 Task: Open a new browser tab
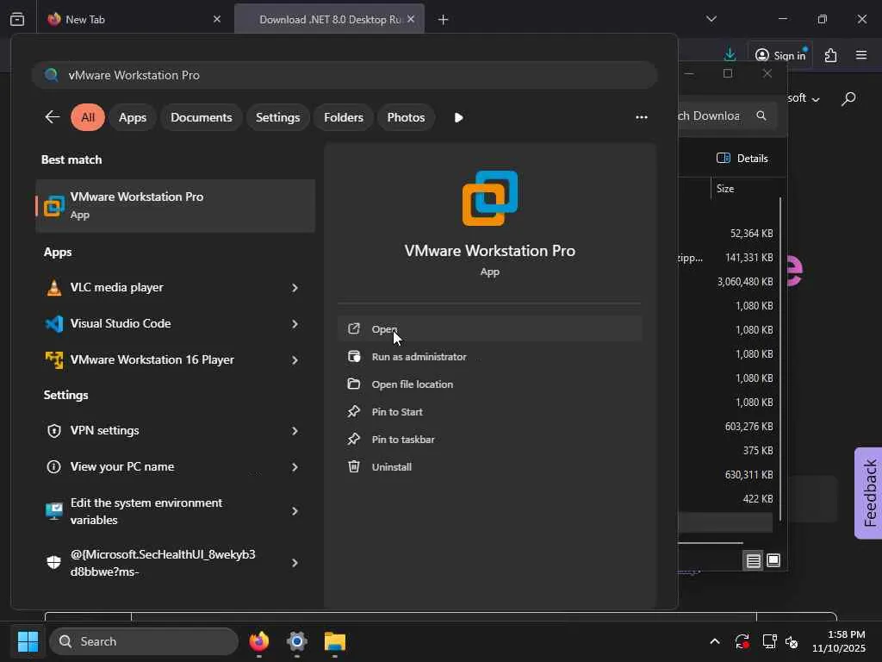tap(444, 20)
